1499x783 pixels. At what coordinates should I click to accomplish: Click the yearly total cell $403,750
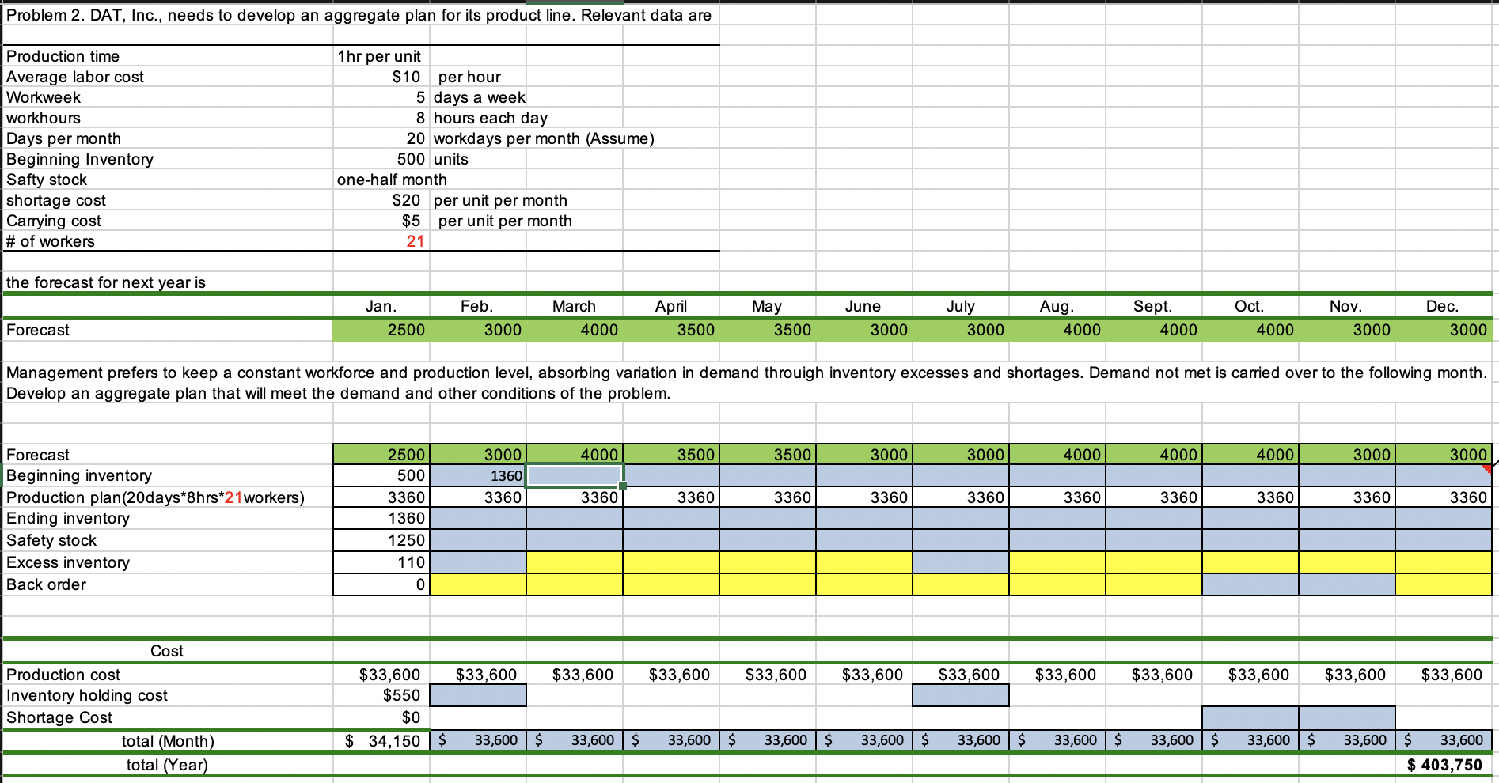[1444, 765]
